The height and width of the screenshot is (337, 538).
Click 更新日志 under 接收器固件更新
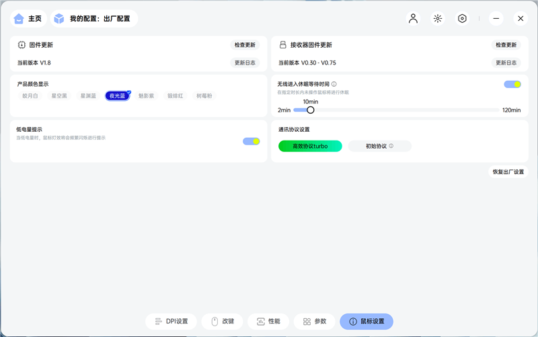[x=506, y=63]
